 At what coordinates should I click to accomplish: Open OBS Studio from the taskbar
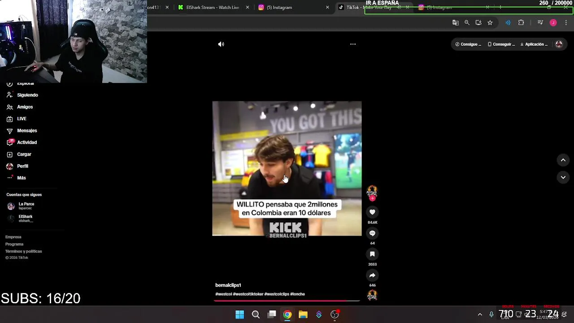pos(335,314)
